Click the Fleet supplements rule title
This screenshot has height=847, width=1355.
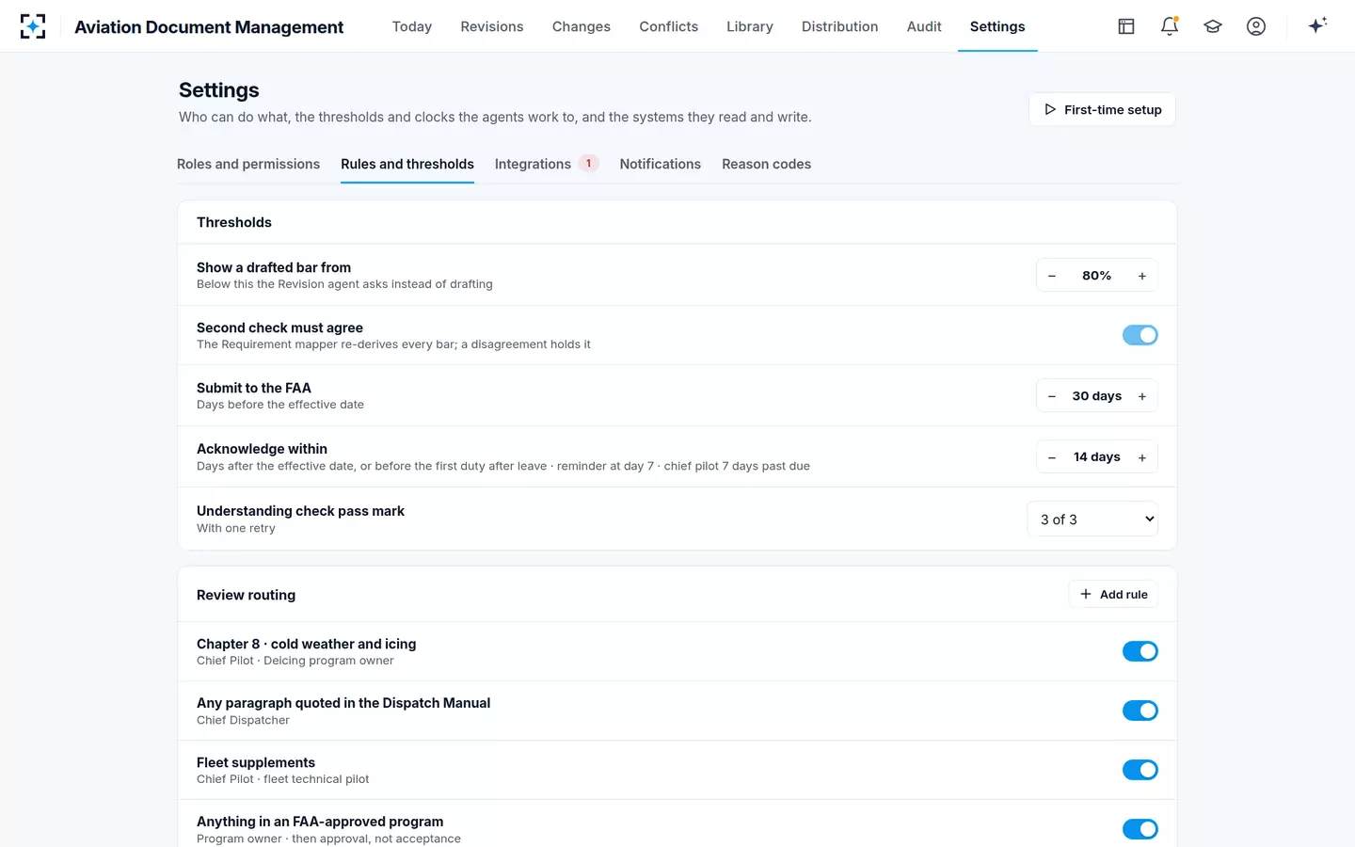[x=256, y=762]
